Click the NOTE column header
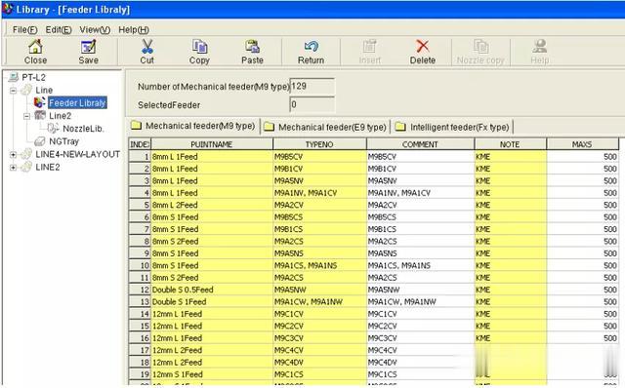Screen dimensions: 625x388 click(510, 144)
